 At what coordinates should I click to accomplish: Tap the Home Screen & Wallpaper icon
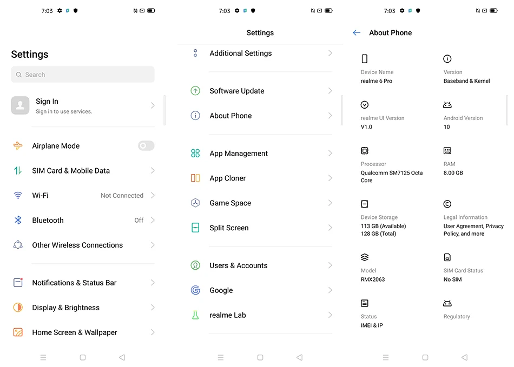(x=18, y=332)
